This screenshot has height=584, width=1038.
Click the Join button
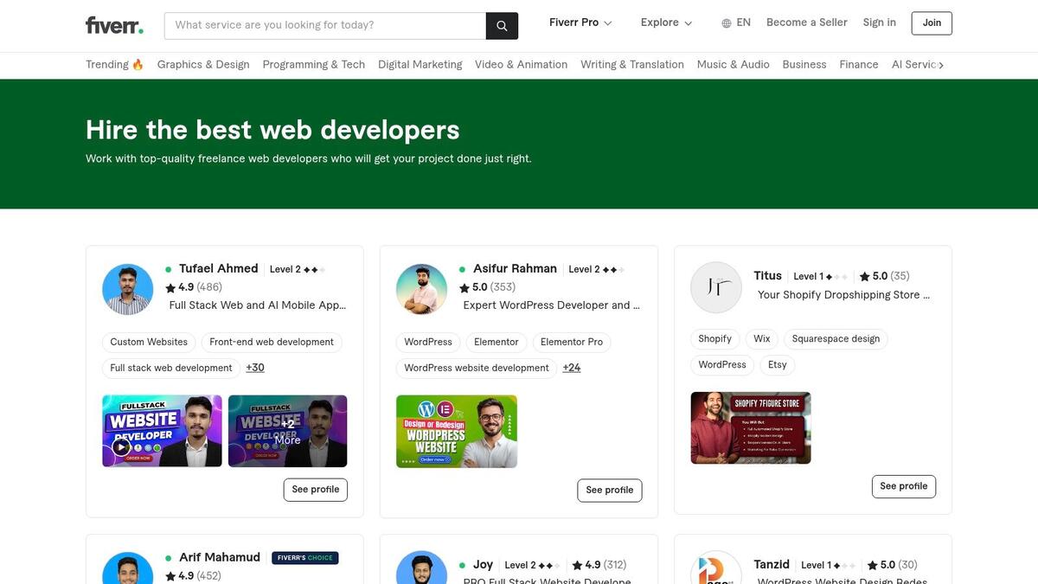(931, 23)
